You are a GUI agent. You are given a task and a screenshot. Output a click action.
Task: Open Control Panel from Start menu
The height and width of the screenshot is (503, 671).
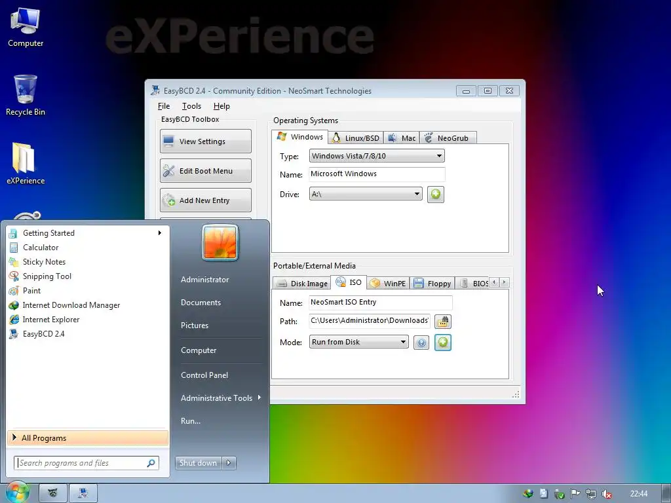pos(204,375)
